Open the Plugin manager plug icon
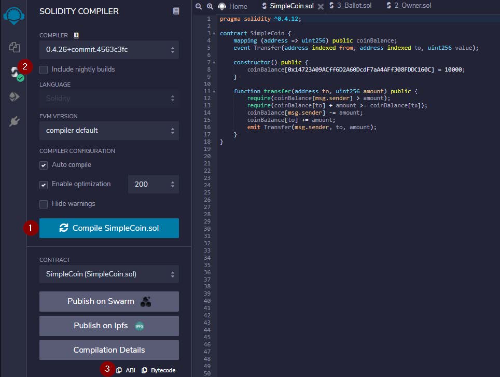The image size is (500, 377). tap(14, 122)
